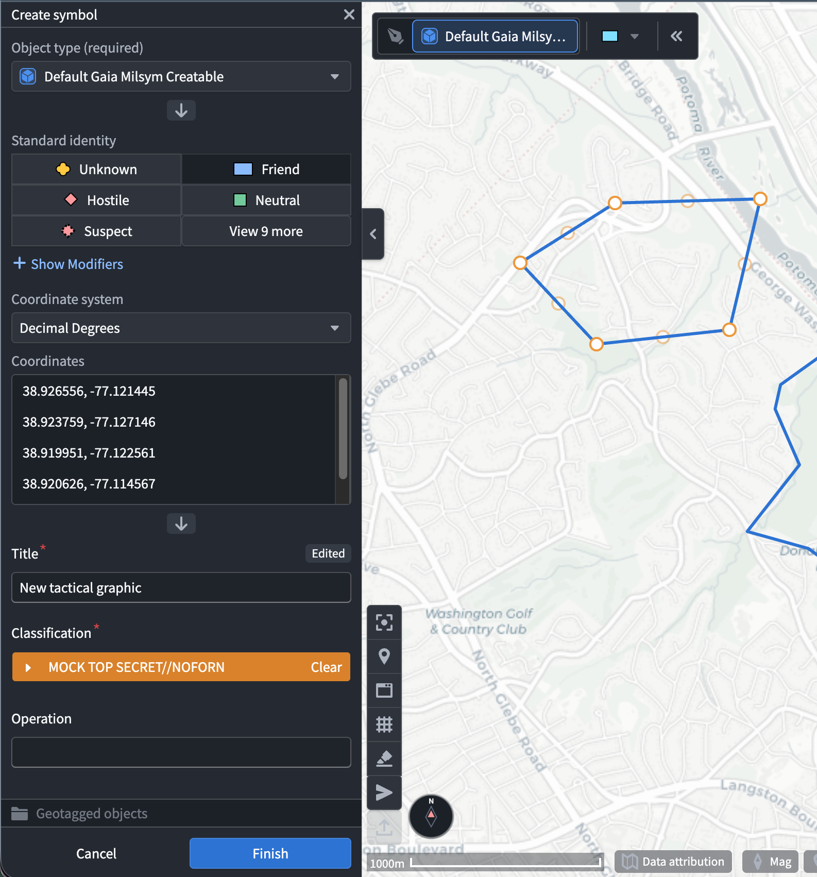Click the Mag button on map
This screenshot has width=817, height=877.
(x=771, y=862)
